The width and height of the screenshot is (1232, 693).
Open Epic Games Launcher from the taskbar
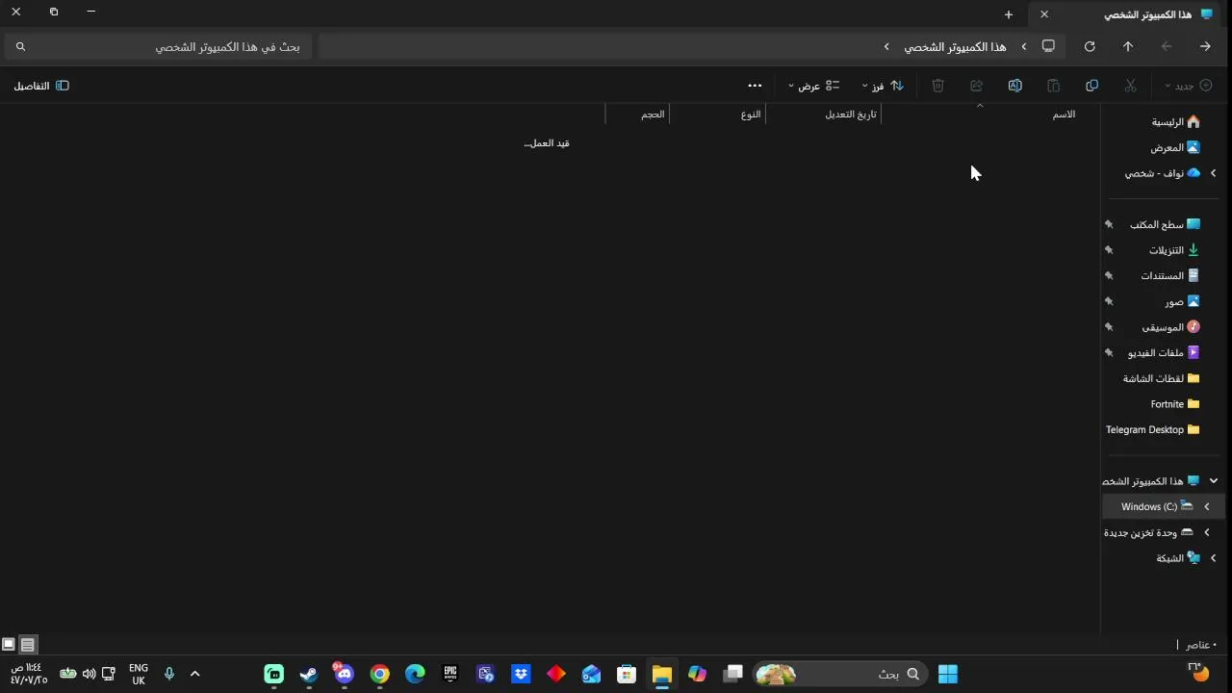[450, 674]
